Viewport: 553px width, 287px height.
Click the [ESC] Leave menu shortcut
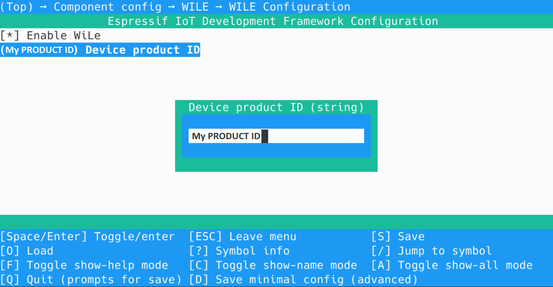243,236
